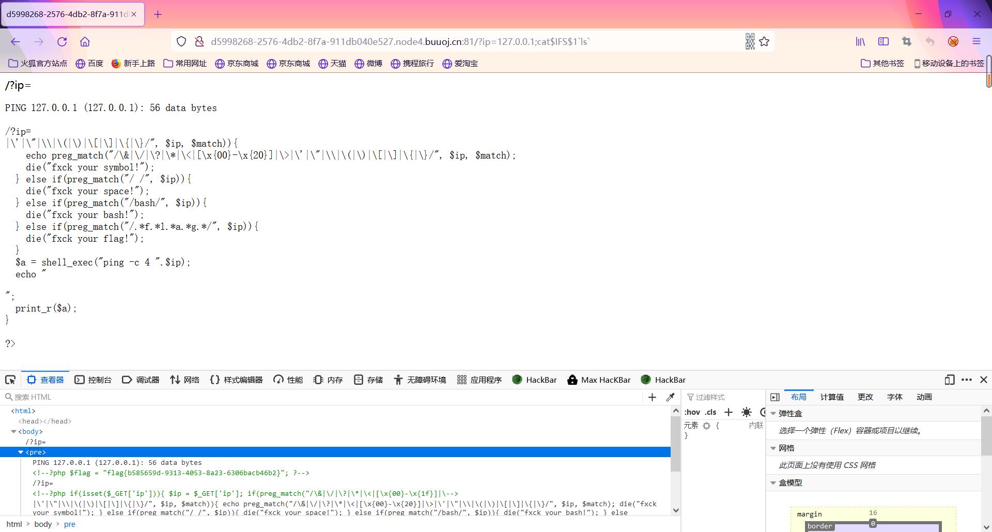The width and height of the screenshot is (992, 532).
Task: Focus the 过滤样式 filter field
Action: click(723, 397)
